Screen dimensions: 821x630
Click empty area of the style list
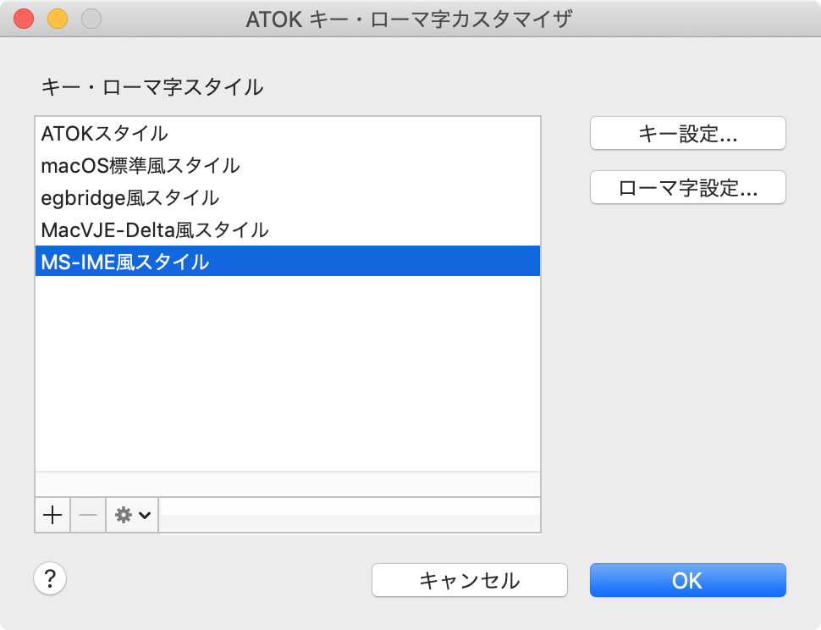[288, 373]
